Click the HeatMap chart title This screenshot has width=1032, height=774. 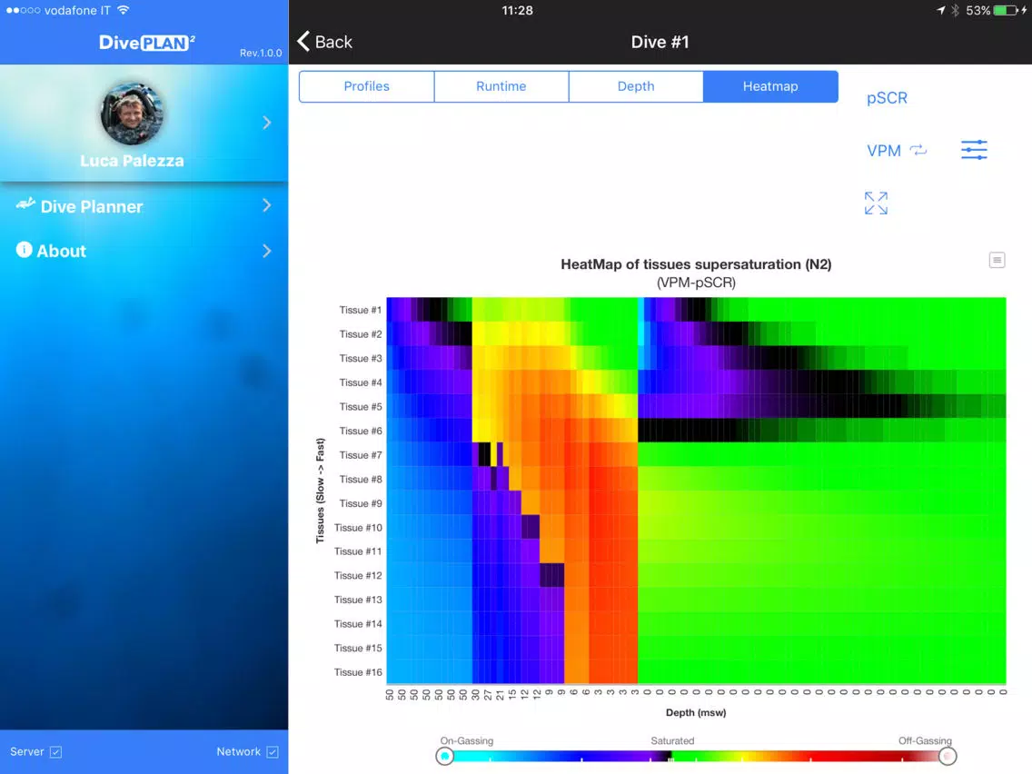(x=696, y=264)
